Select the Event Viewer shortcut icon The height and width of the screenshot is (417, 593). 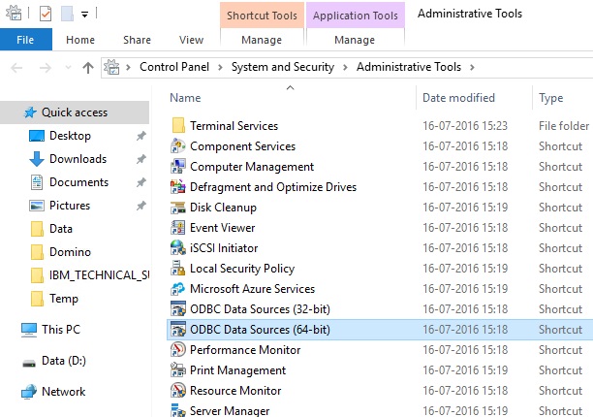tap(178, 228)
